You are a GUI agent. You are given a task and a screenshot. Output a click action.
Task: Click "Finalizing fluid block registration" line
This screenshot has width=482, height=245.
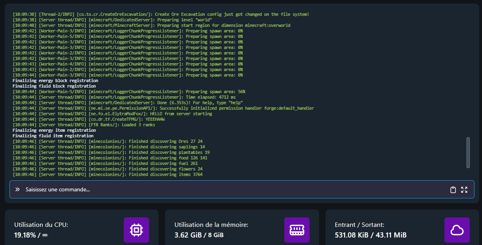tap(54, 86)
